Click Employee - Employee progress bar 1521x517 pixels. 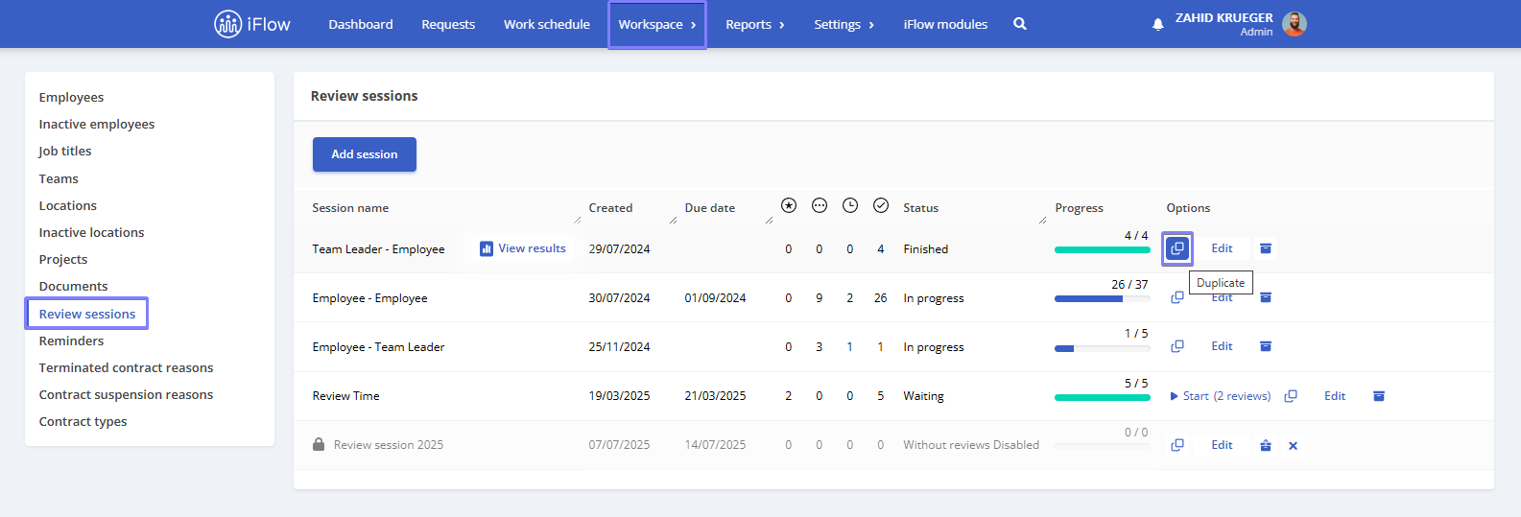1103,299
